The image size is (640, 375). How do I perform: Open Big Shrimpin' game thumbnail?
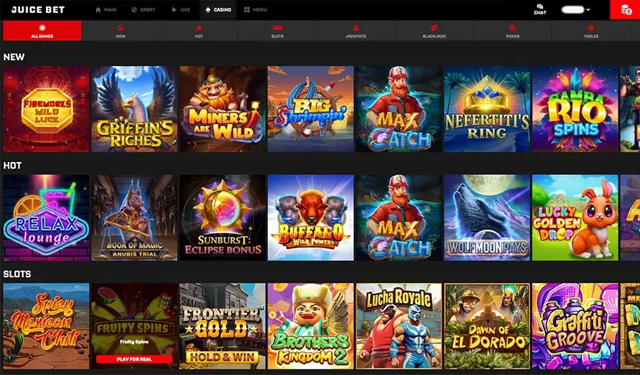310,109
